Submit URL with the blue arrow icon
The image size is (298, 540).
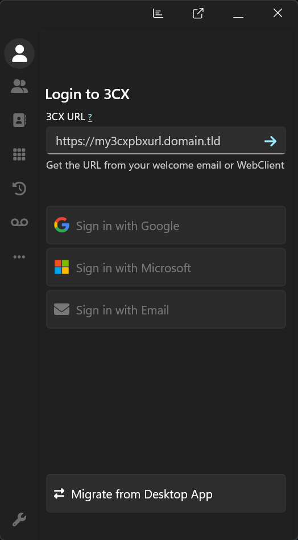(271, 141)
